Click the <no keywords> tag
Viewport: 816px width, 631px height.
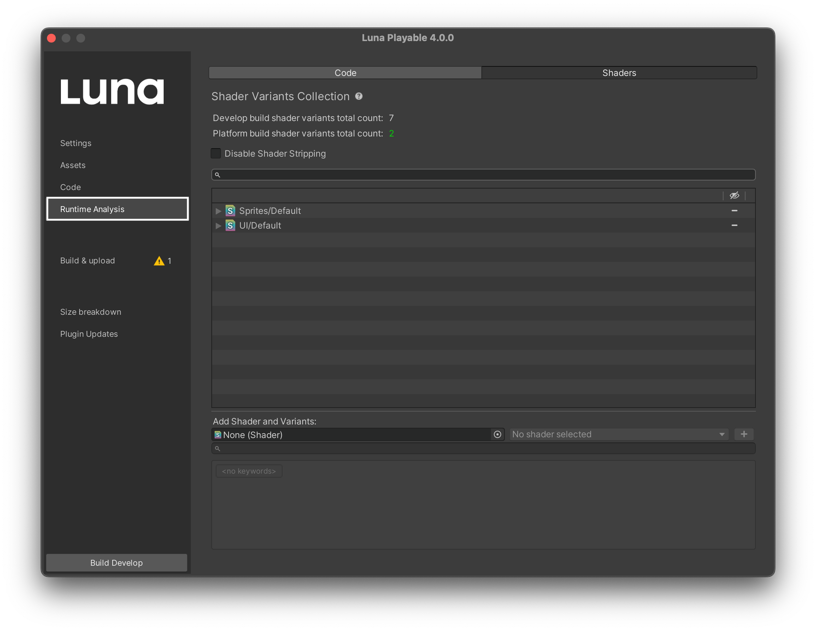coord(249,471)
